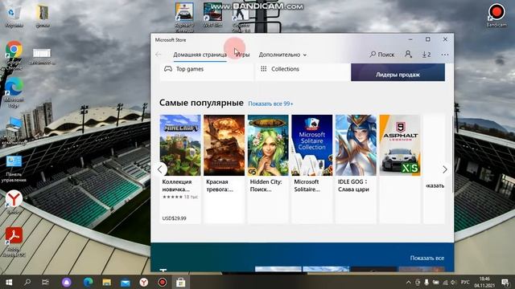Click USD$29.99 price on Minecraft card
Viewport: 515px width, 289px height.
click(174, 218)
